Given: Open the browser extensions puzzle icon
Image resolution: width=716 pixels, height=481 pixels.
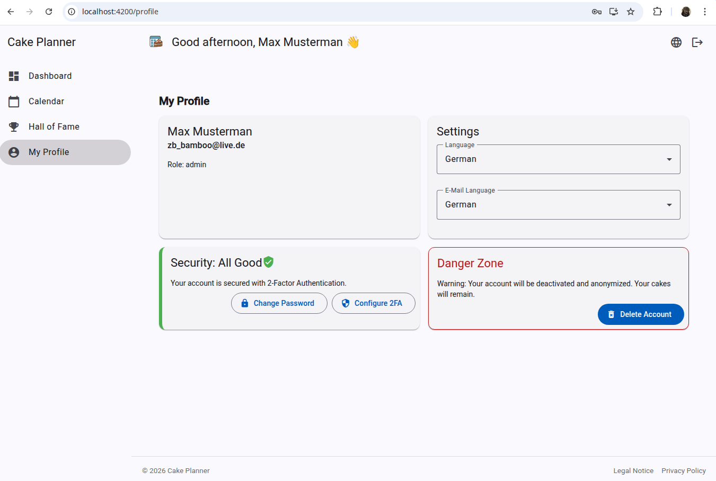Looking at the screenshot, I should [x=657, y=12].
